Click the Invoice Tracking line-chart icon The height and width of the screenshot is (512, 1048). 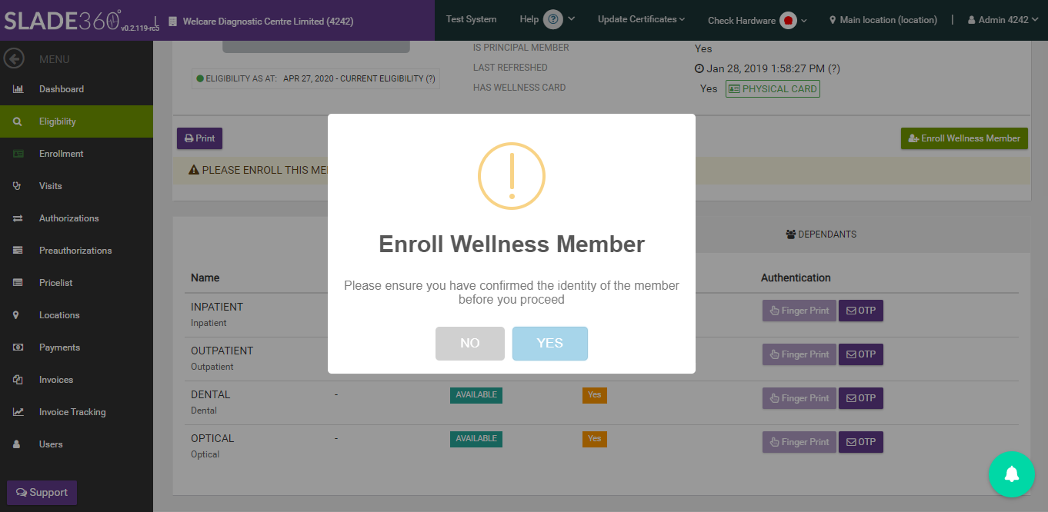[18, 412]
